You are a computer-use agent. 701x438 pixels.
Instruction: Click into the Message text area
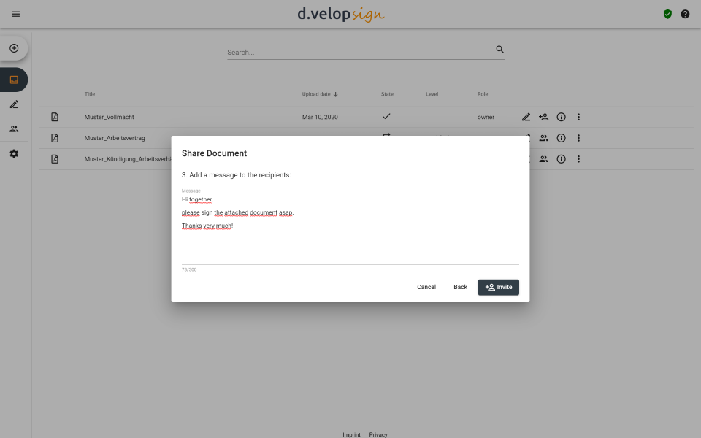(x=350, y=228)
